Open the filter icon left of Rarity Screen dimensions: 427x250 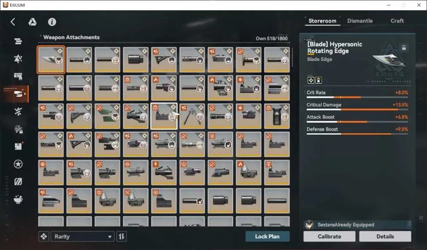[x=44, y=237]
